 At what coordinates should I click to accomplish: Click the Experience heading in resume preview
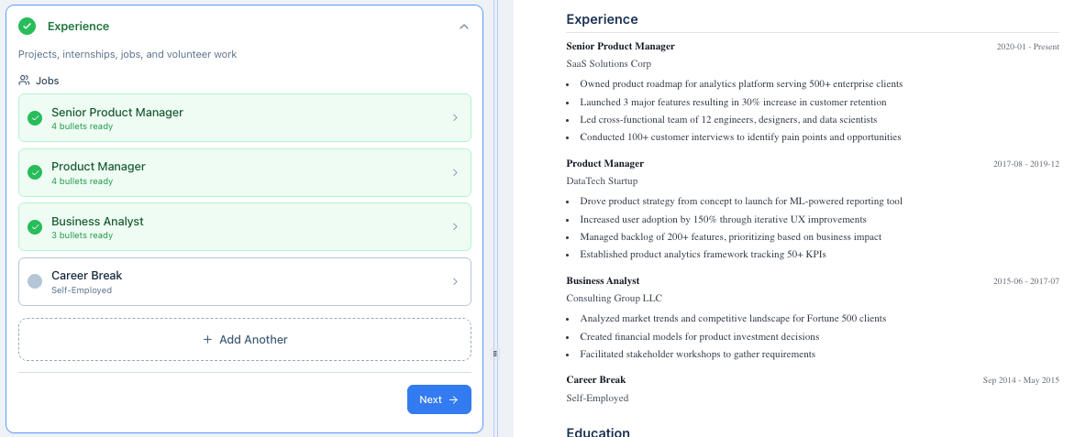602,19
